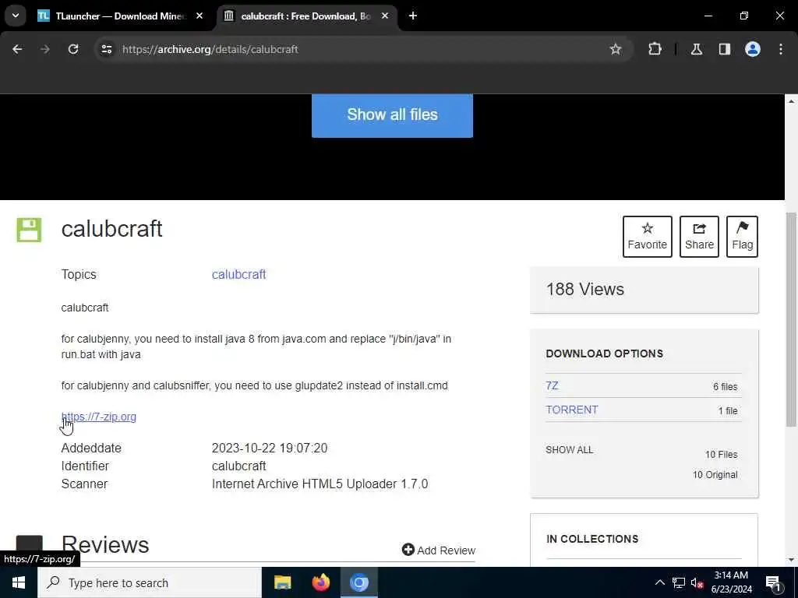
Task: Click the 'DOWNLOAD OPTIONS' heading
Action: pos(604,354)
